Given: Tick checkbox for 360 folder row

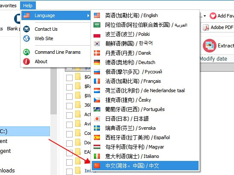Looking at the screenshot, I should click(70, 106).
